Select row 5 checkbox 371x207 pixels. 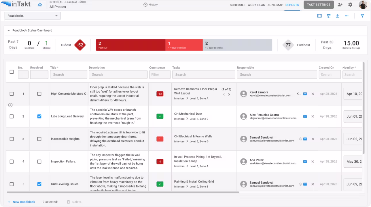pos(12,184)
